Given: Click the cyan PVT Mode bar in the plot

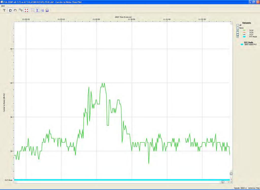Looking at the screenshot, I should coord(122,180).
